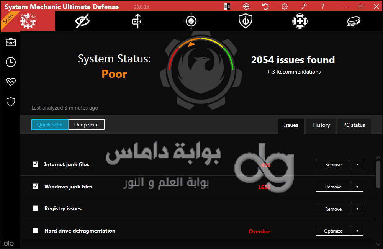Viewport: 383px width, 249px height.
Task: Click the scrollbar down arrow
Action: pos(378,244)
